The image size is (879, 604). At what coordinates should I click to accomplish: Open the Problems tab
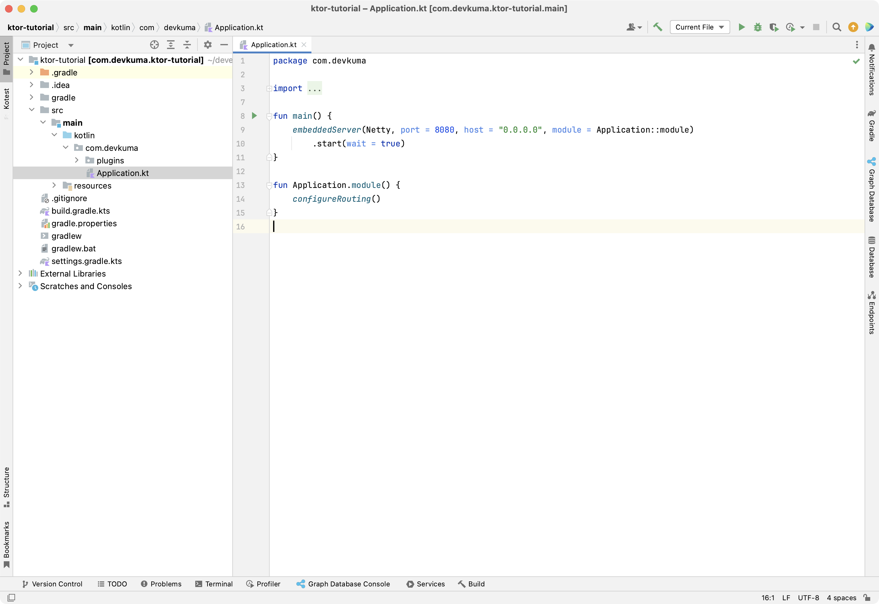click(161, 584)
